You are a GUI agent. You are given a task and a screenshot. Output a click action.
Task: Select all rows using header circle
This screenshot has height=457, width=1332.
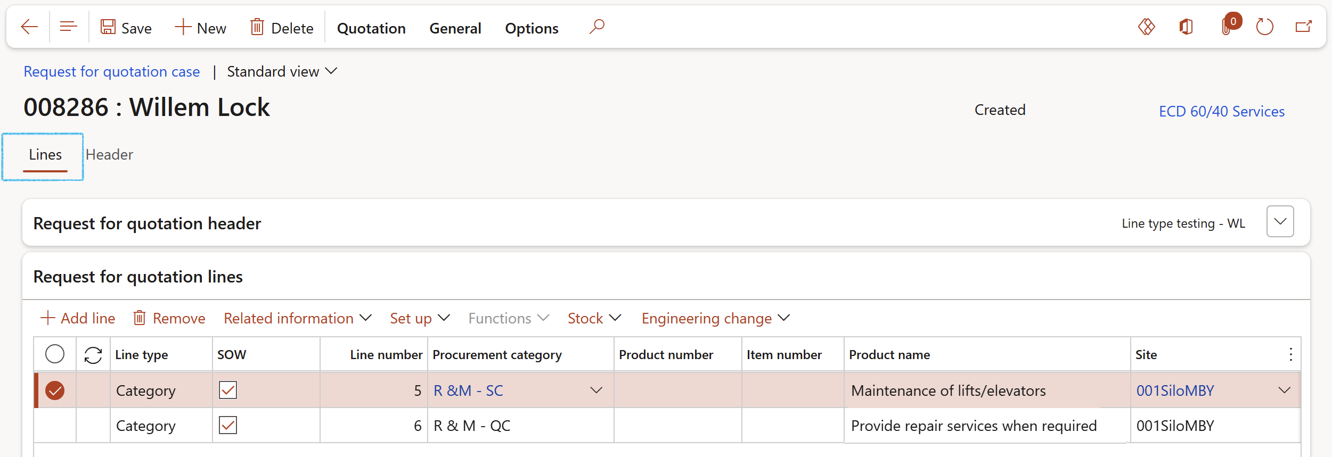[55, 354]
